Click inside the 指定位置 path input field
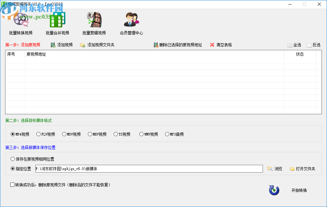 pos(148,168)
